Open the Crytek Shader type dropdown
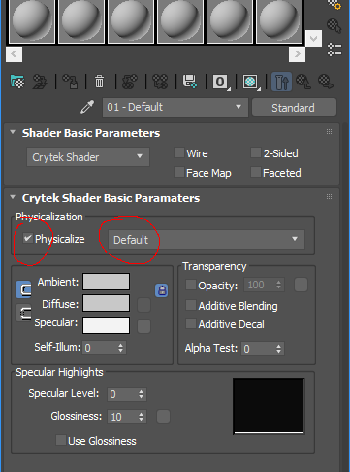Screen dimensions: 350x472 click(x=88, y=157)
